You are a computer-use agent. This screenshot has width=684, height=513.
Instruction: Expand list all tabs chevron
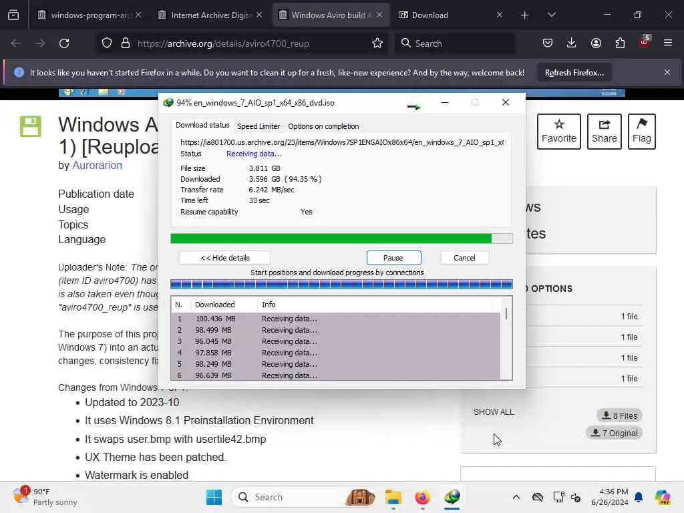pos(551,15)
